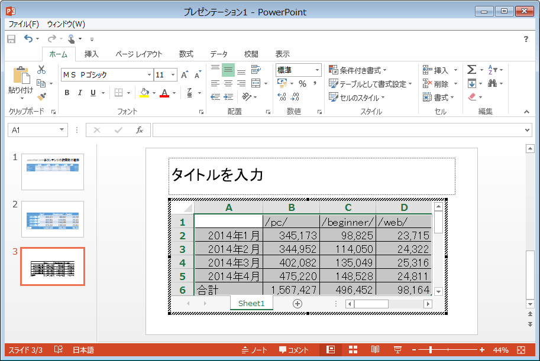
Task: Increase indent icon
Action: click(228, 97)
